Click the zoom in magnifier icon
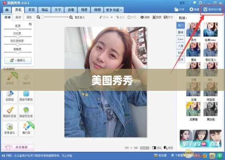The width and height of the screenshot is (225, 160). (71, 18)
